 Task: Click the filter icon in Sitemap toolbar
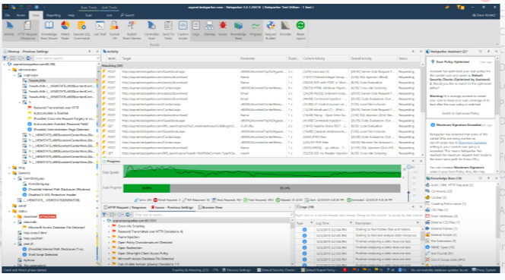(5, 58)
